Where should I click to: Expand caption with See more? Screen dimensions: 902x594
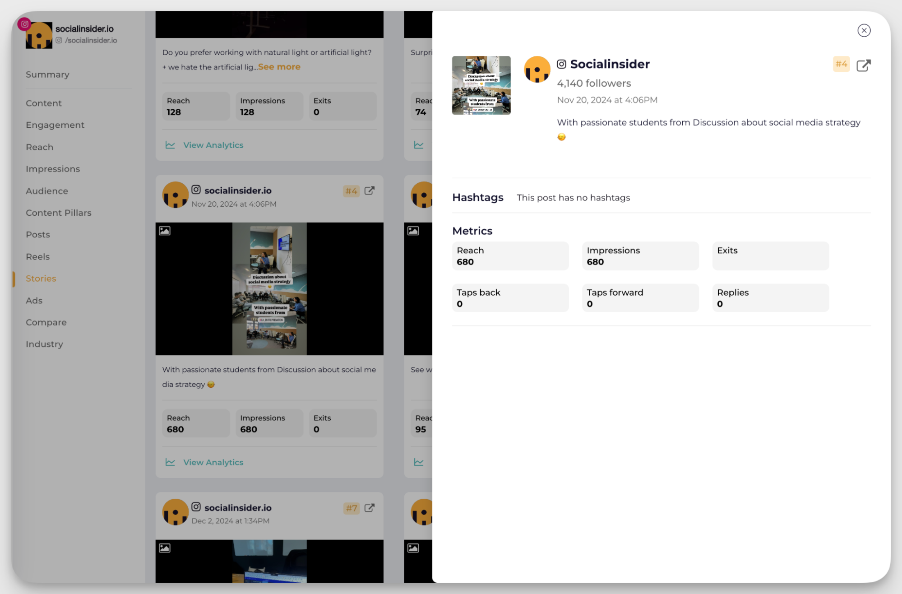tap(279, 67)
